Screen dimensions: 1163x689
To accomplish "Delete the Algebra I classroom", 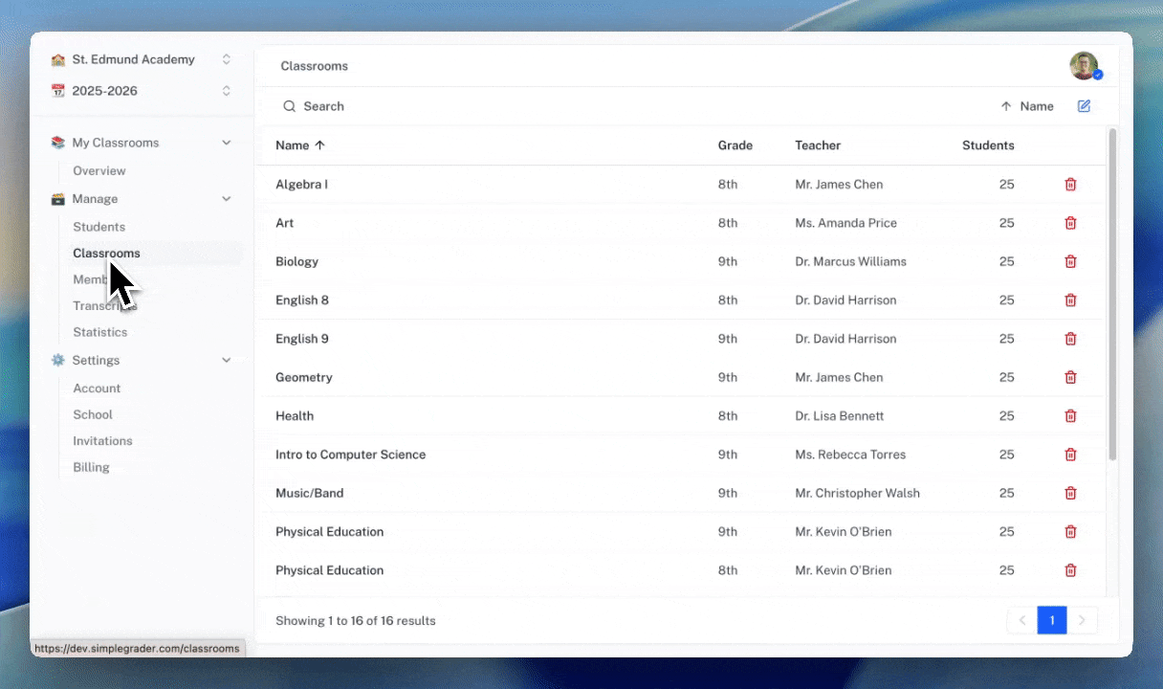I will (x=1070, y=184).
